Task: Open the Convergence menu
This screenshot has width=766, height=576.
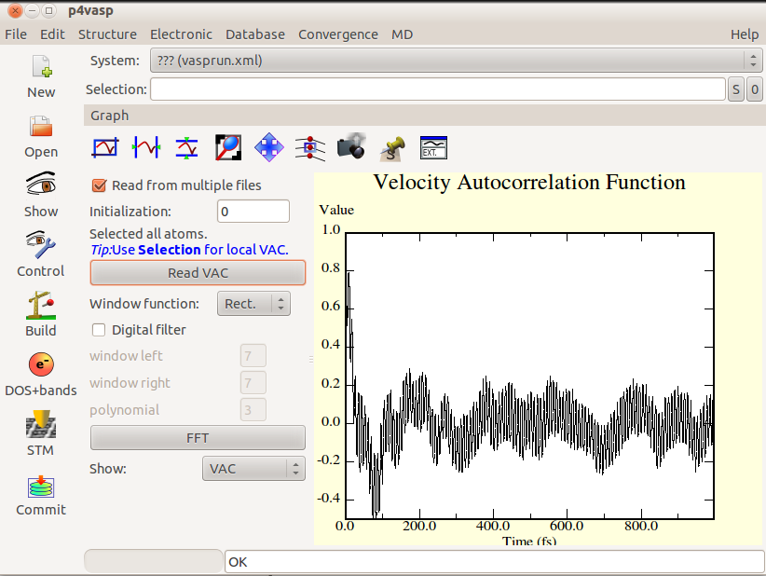Action: click(x=337, y=34)
